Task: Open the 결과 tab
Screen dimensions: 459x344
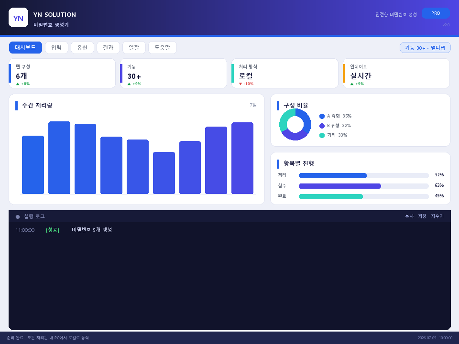Action: click(x=108, y=47)
